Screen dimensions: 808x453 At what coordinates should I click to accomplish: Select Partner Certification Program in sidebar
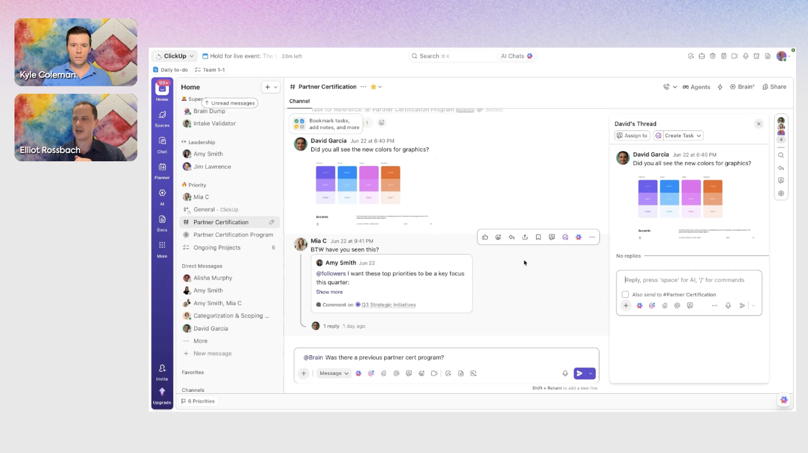[x=229, y=235]
